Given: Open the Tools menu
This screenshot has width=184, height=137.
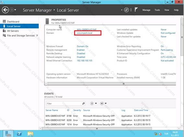Looking at the screenshot, I should (157, 10).
